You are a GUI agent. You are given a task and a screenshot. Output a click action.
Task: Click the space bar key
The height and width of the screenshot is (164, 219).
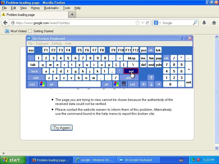pyautogui.click(x=79, y=84)
